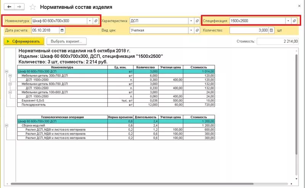Viewport: 305px width, 188px height.
Task: Click the Длительность column header
Action: [146, 117]
